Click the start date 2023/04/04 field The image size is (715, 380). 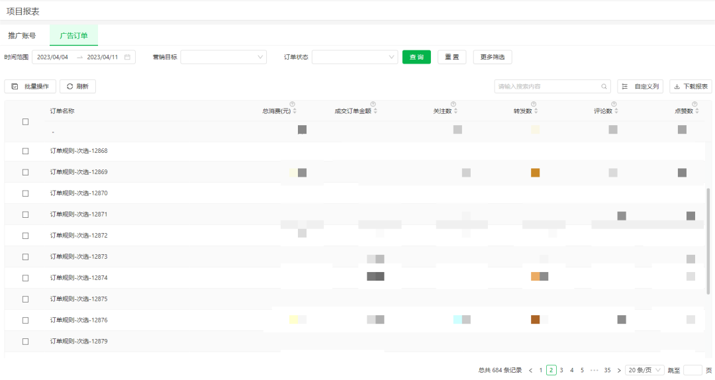coord(52,57)
